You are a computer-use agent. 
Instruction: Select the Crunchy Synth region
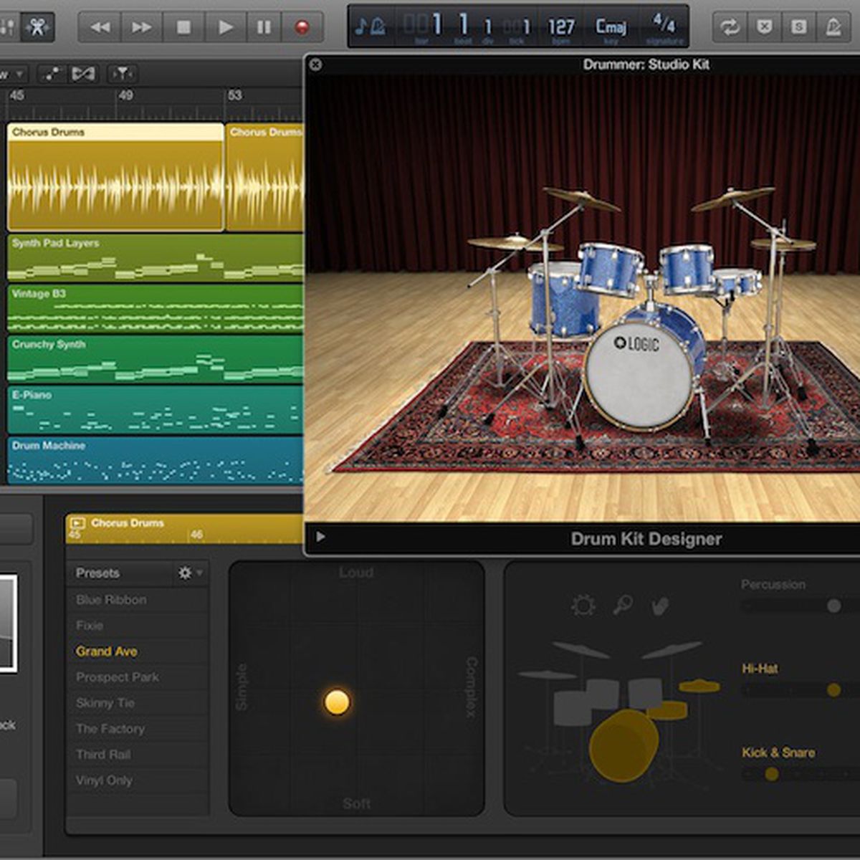[x=155, y=359]
